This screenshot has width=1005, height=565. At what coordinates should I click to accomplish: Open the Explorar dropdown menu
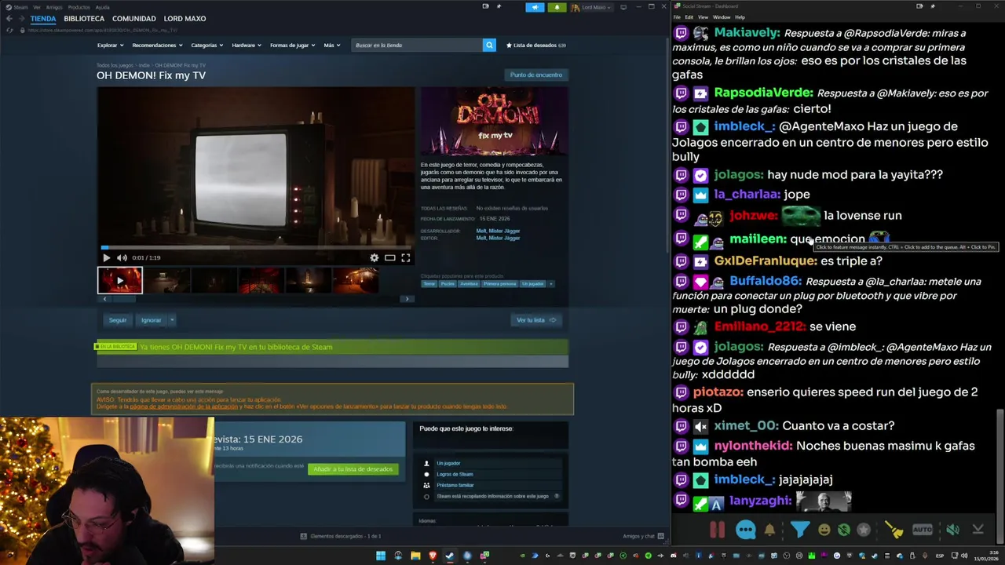tap(110, 45)
